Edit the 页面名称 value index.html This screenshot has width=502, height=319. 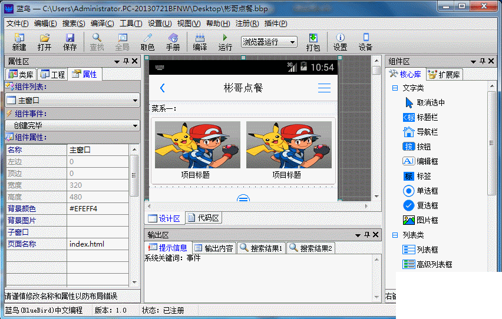(98, 244)
